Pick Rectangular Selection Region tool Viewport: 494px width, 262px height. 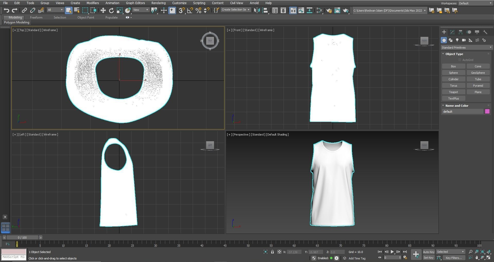pyautogui.click(x=85, y=10)
